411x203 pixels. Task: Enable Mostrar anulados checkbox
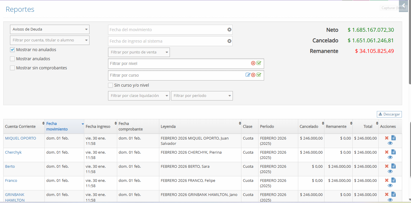[x=12, y=59]
